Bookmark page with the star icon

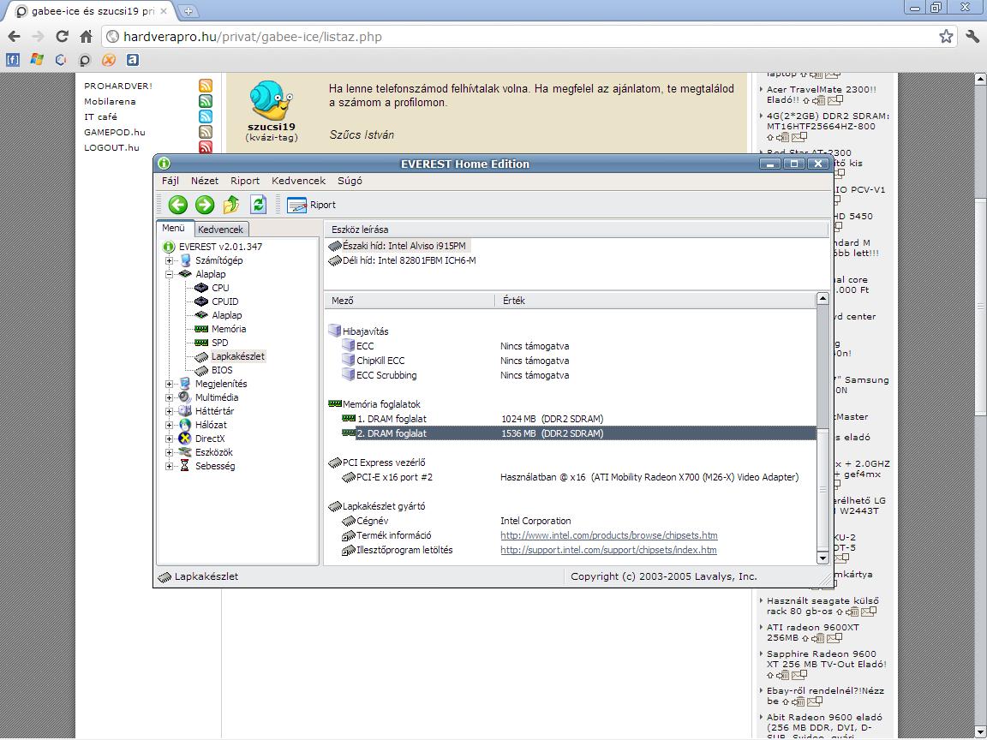point(946,37)
